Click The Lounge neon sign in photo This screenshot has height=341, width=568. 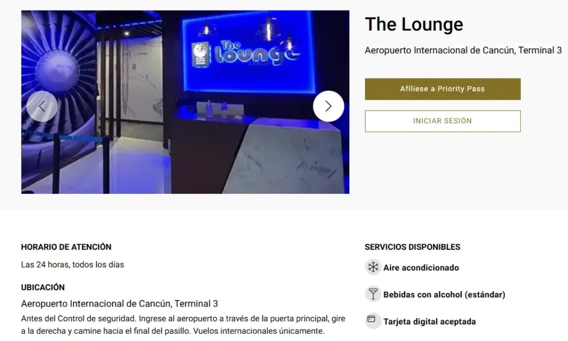(246, 53)
